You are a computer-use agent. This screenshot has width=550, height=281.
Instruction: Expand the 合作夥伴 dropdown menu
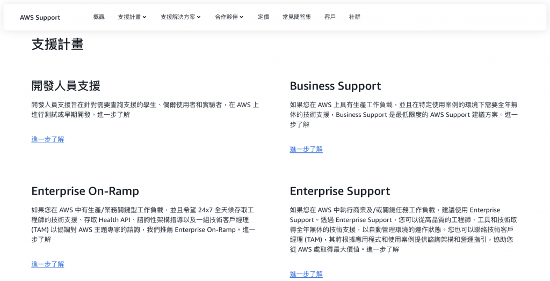(229, 17)
